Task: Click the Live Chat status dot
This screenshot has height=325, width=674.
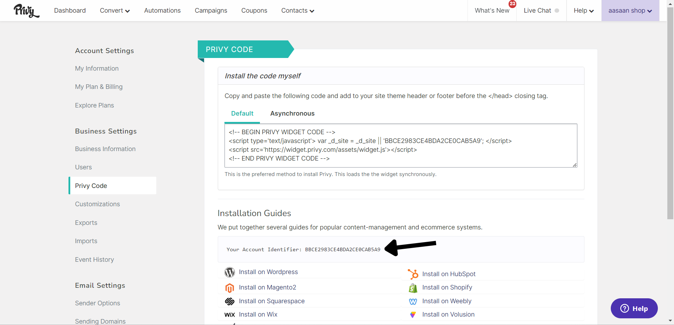Action: pos(557,11)
